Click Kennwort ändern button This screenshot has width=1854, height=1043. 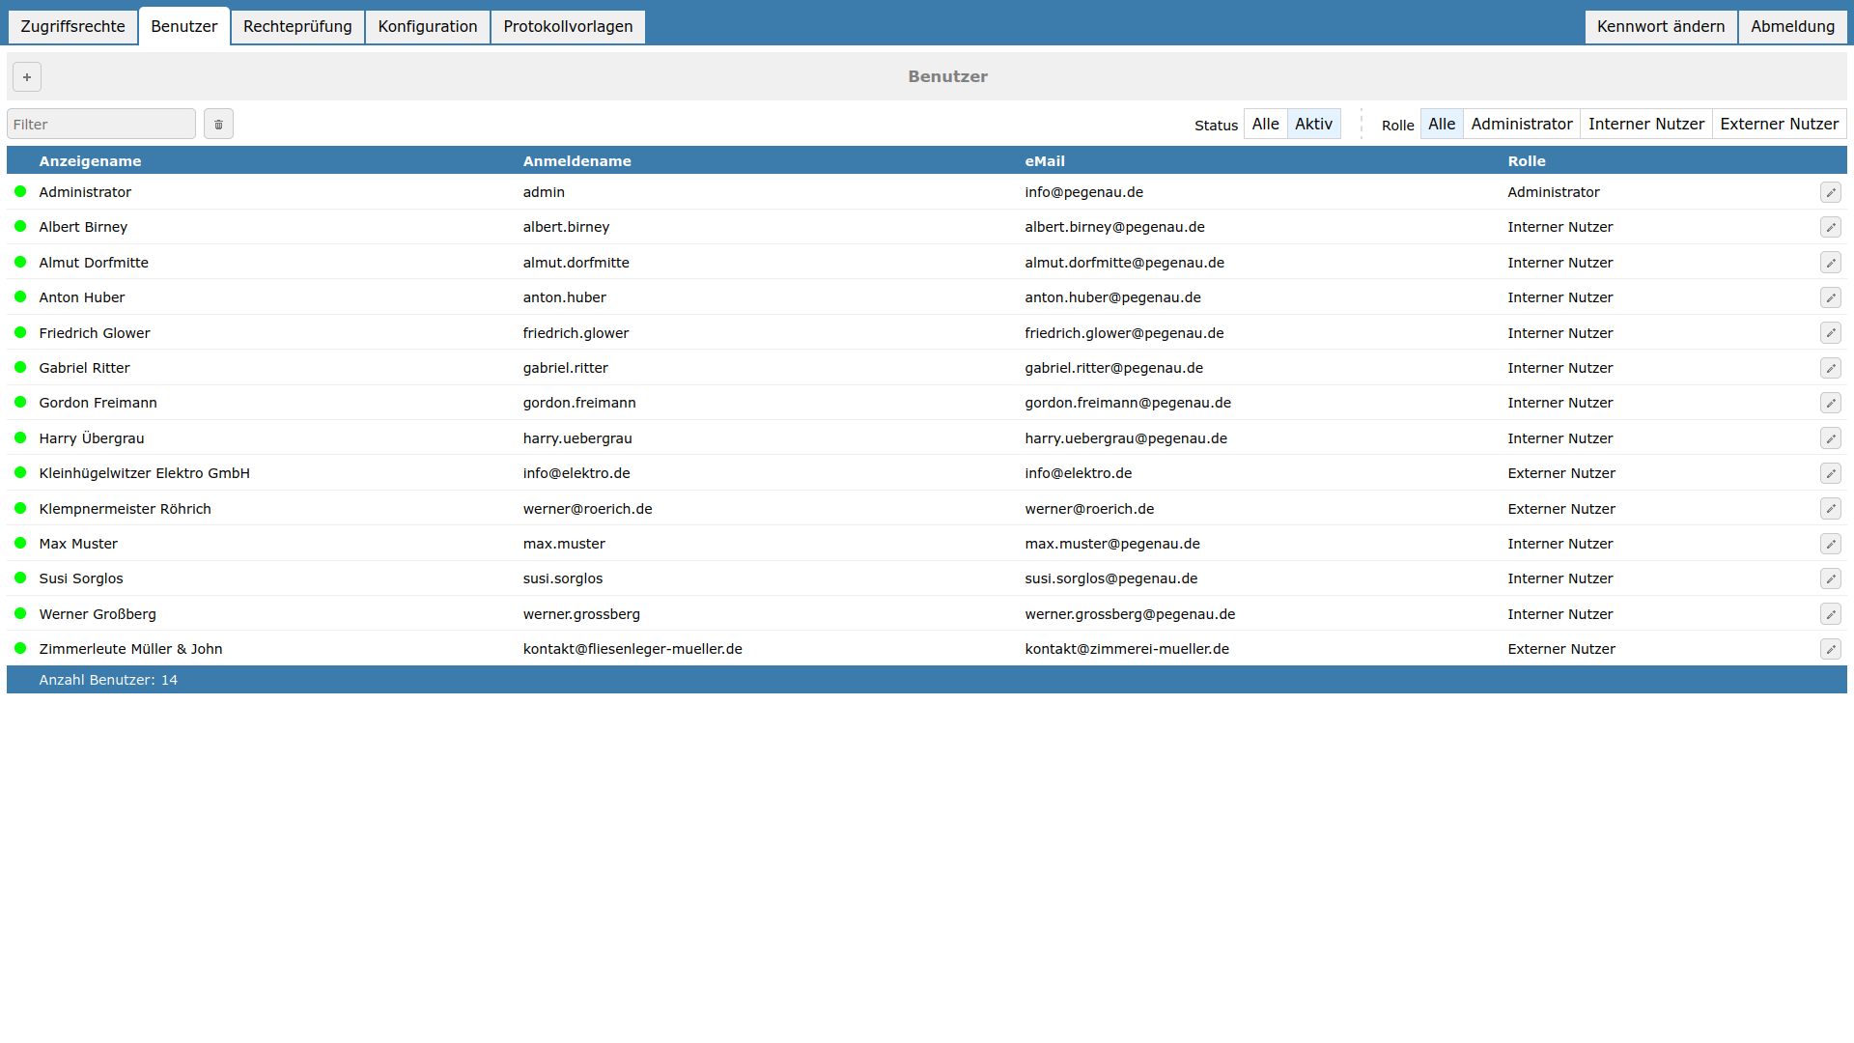pos(1660,27)
